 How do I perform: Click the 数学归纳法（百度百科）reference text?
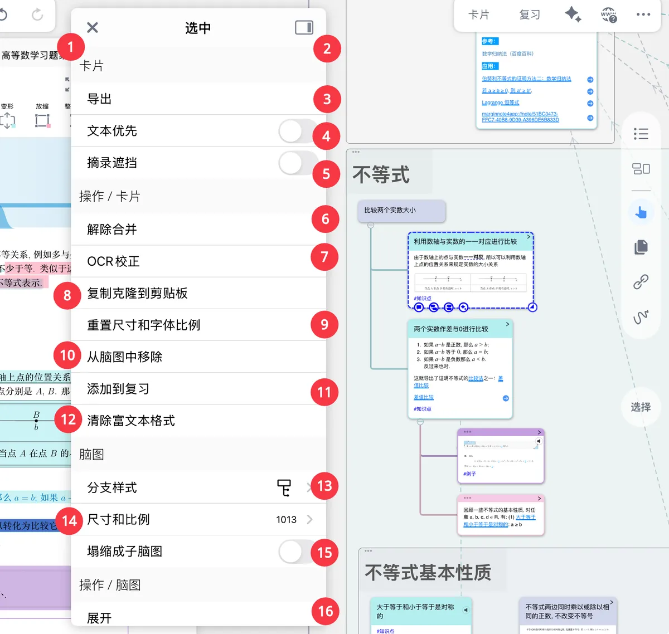(507, 53)
